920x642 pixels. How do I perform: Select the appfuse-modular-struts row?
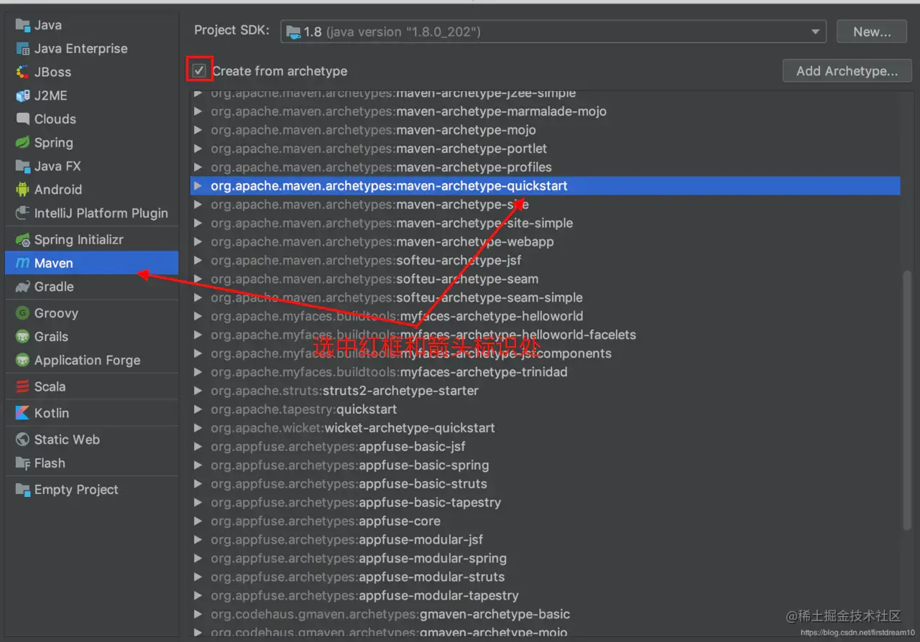tap(546, 577)
